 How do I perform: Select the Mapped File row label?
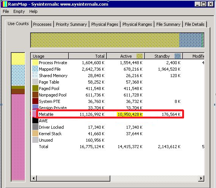(50, 69)
